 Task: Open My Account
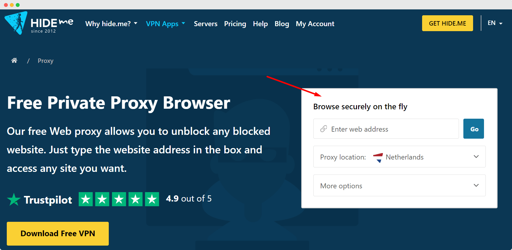[x=315, y=24]
